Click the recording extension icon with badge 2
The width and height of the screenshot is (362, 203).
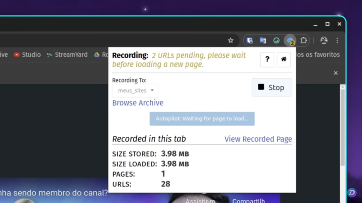[x=290, y=40]
